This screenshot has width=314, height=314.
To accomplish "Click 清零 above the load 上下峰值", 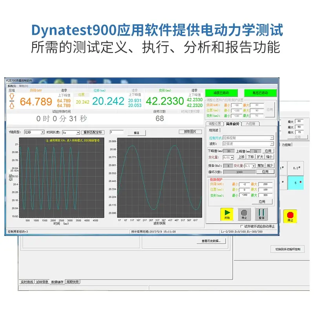I will tap(64, 91).
